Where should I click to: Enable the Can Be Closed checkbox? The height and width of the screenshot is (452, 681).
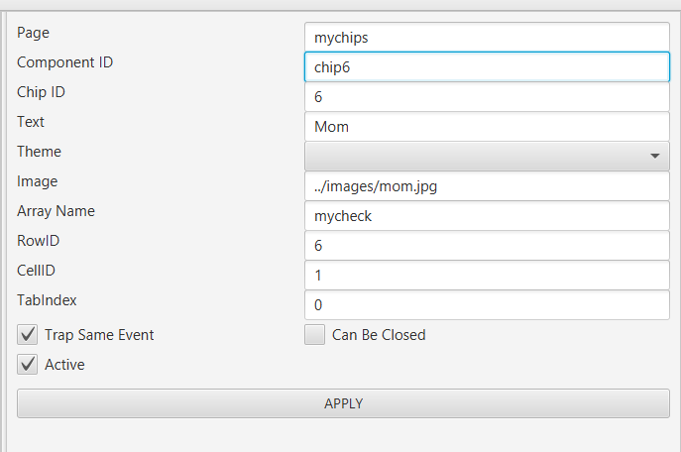click(315, 335)
